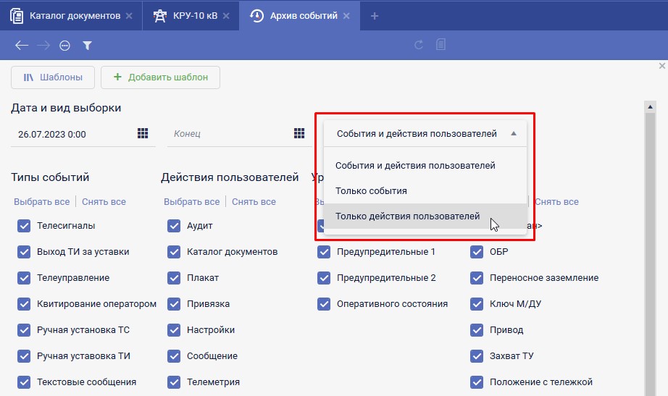Click the refresh icon in toolbar
668x396 pixels.
[419, 46]
